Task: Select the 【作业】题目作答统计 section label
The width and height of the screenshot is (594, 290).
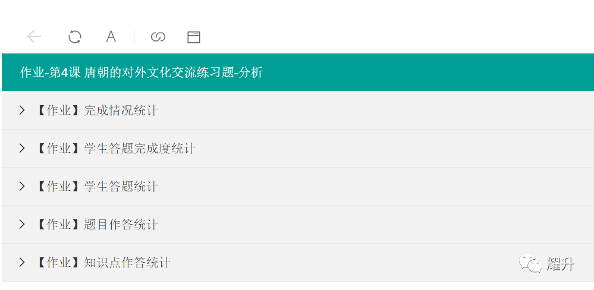Action: 97,225
